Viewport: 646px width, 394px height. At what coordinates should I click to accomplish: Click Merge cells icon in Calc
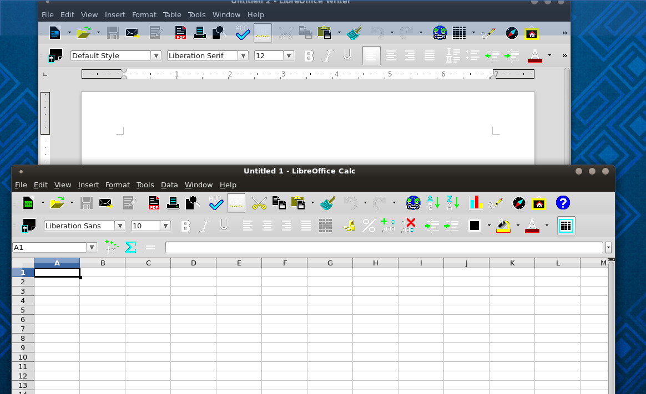(x=325, y=226)
